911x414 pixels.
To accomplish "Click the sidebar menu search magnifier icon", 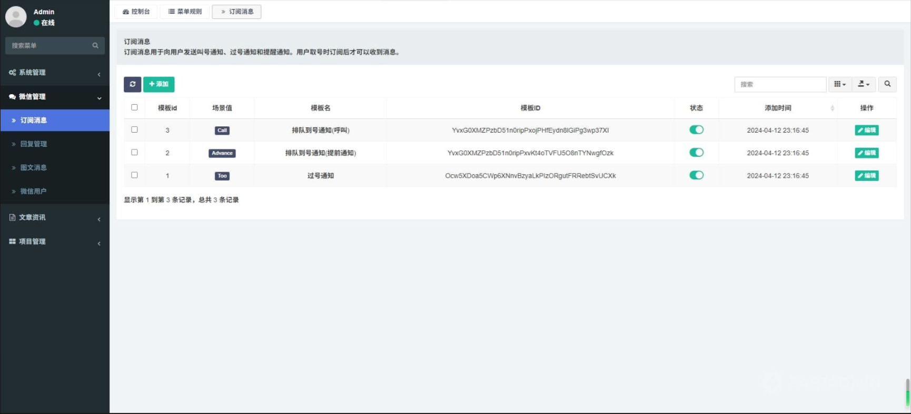I will (95, 46).
